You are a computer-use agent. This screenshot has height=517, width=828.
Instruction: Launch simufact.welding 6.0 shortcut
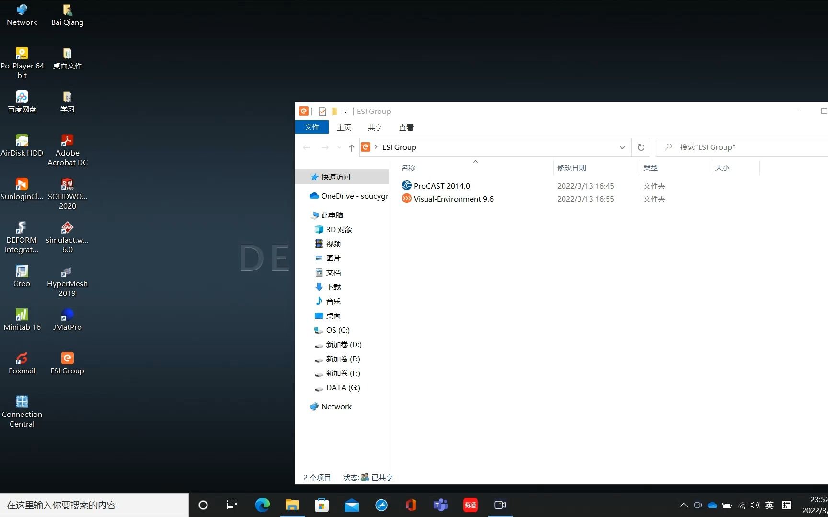[67, 237]
